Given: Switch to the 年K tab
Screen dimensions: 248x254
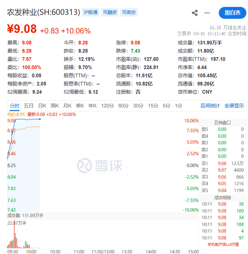Looking at the screenshot, I should click(92, 106).
